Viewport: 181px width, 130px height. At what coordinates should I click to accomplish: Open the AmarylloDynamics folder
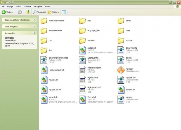44,21
